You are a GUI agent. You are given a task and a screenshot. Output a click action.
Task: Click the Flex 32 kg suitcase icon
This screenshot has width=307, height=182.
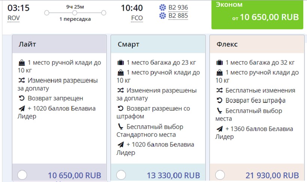pyautogui.click(x=219, y=62)
